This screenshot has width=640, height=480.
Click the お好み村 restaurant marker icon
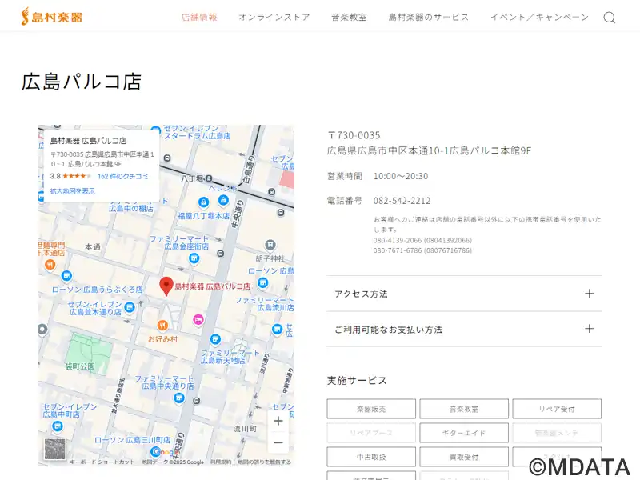[x=162, y=326]
